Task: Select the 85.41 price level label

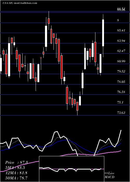Action: point(121,30)
